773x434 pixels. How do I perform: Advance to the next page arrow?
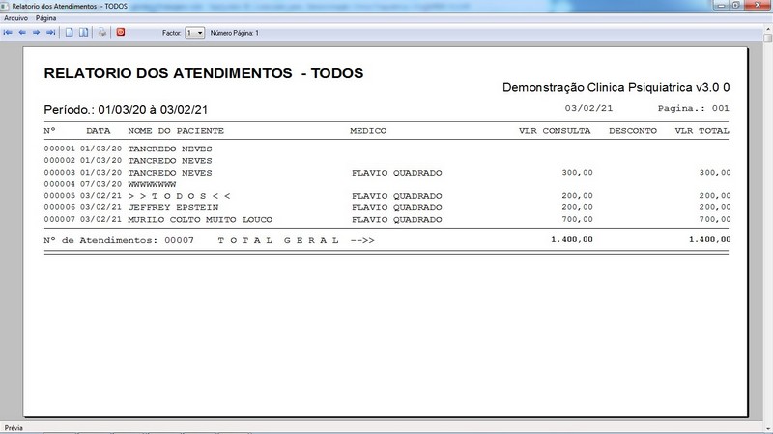click(37, 32)
